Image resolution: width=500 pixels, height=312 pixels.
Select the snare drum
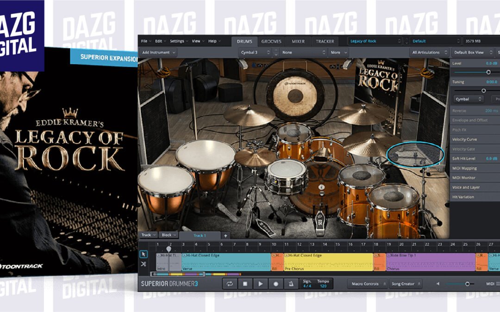tap(287, 176)
